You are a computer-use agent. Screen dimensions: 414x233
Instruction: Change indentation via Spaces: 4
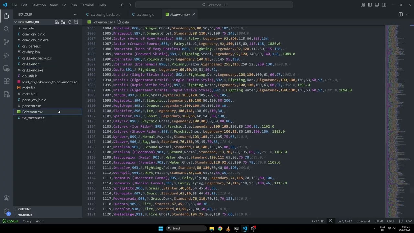click(363, 221)
